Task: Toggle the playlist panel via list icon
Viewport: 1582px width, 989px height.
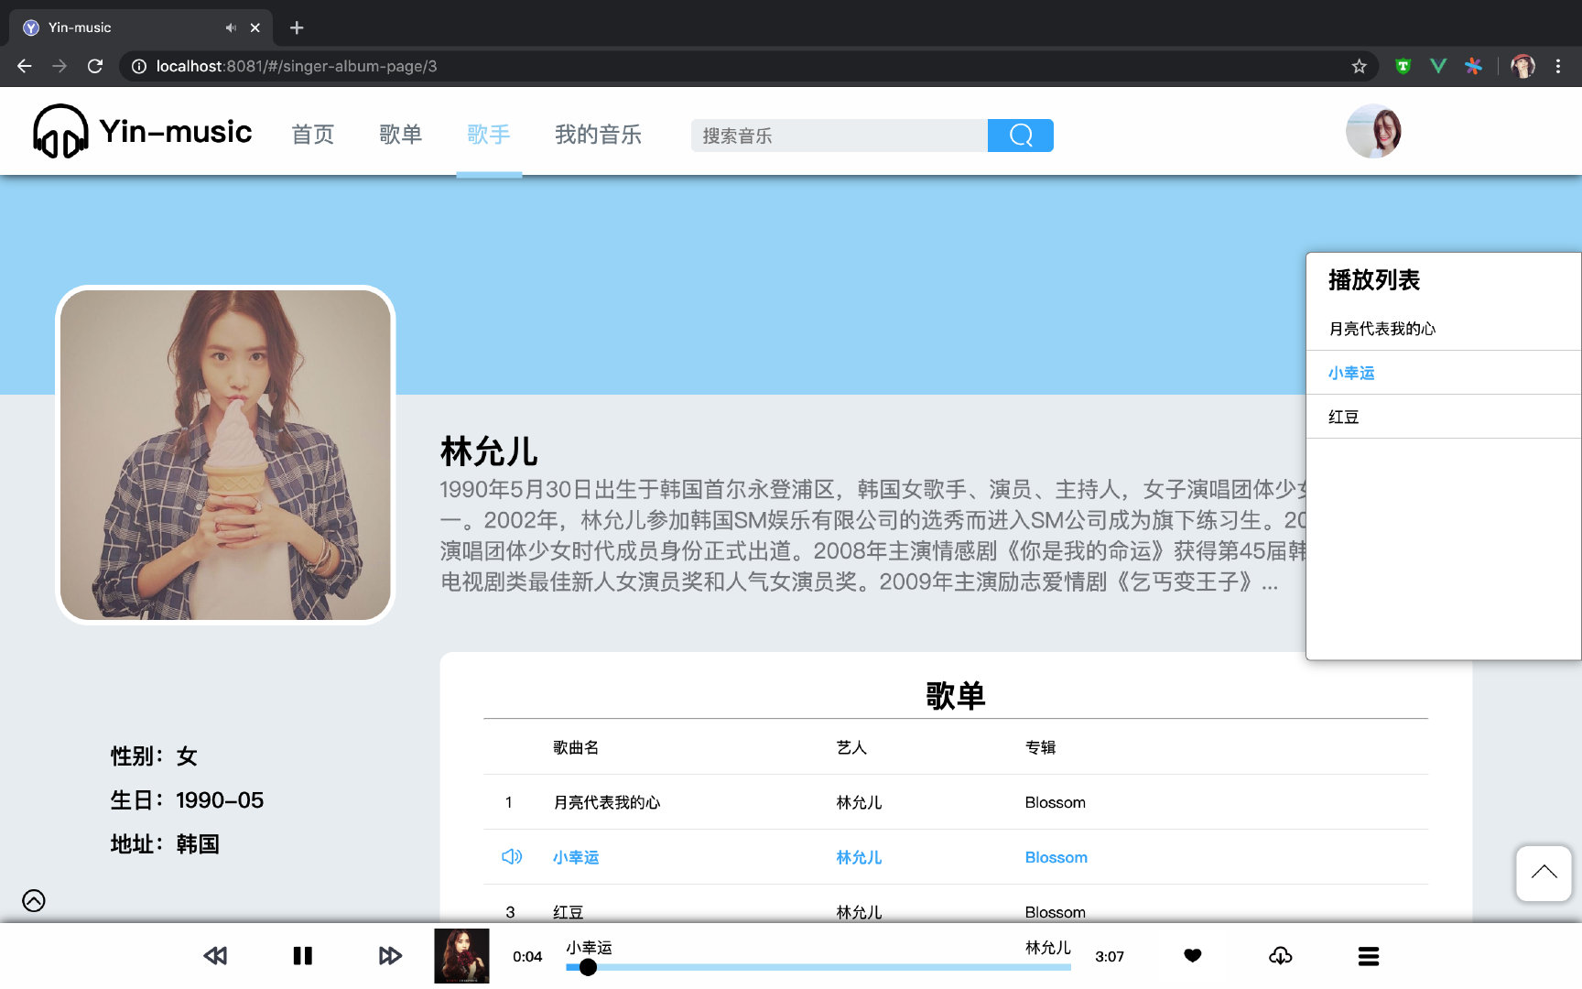Action: 1368,956
